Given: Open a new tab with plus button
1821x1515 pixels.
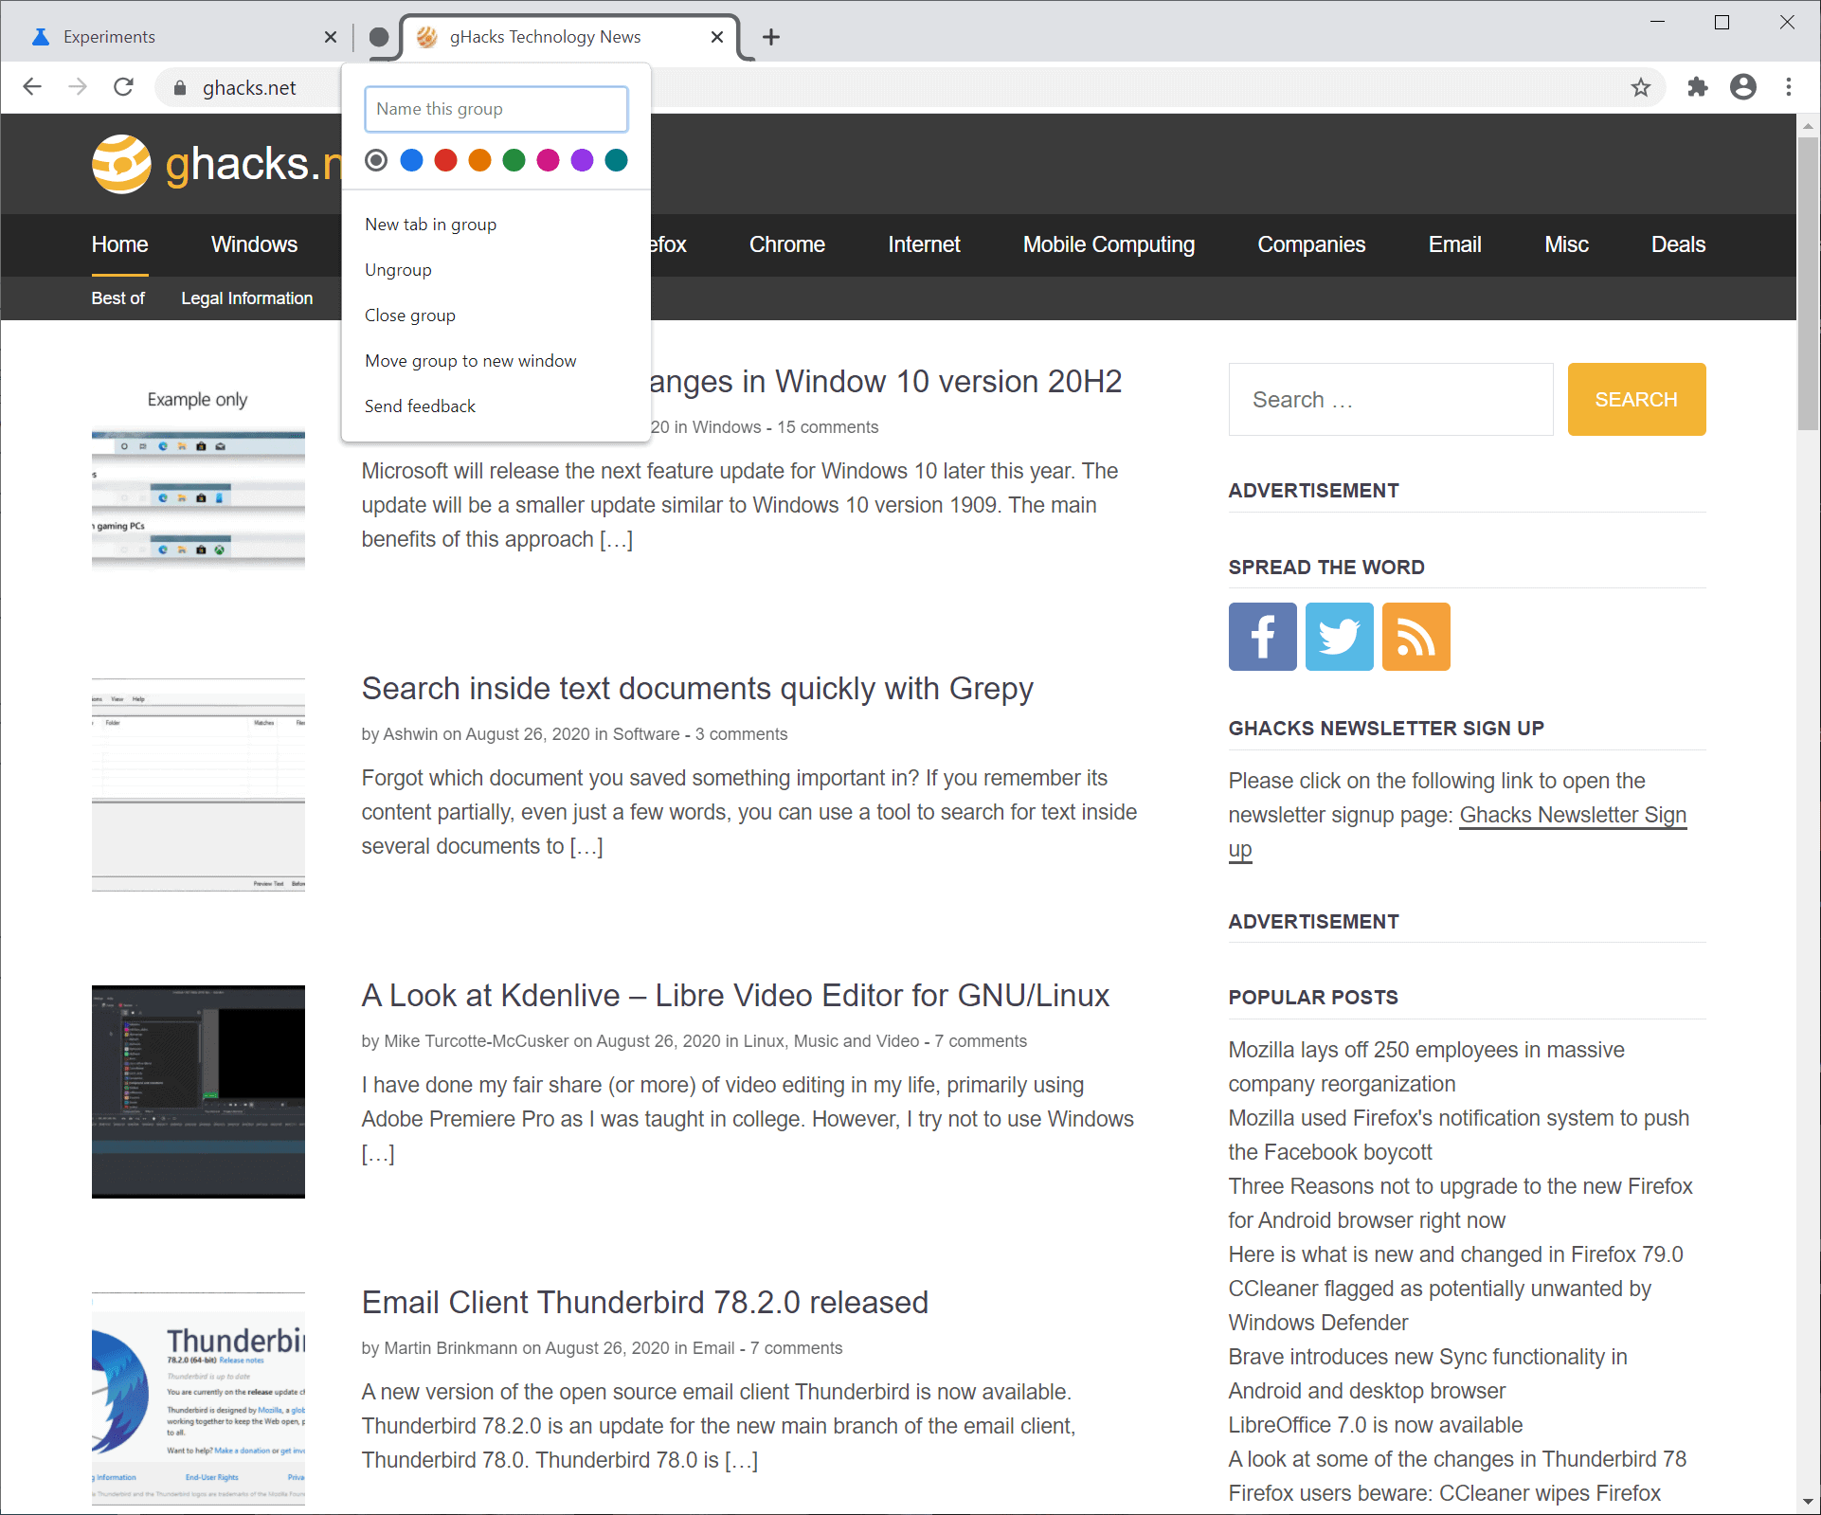Looking at the screenshot, I should point(771,37).
